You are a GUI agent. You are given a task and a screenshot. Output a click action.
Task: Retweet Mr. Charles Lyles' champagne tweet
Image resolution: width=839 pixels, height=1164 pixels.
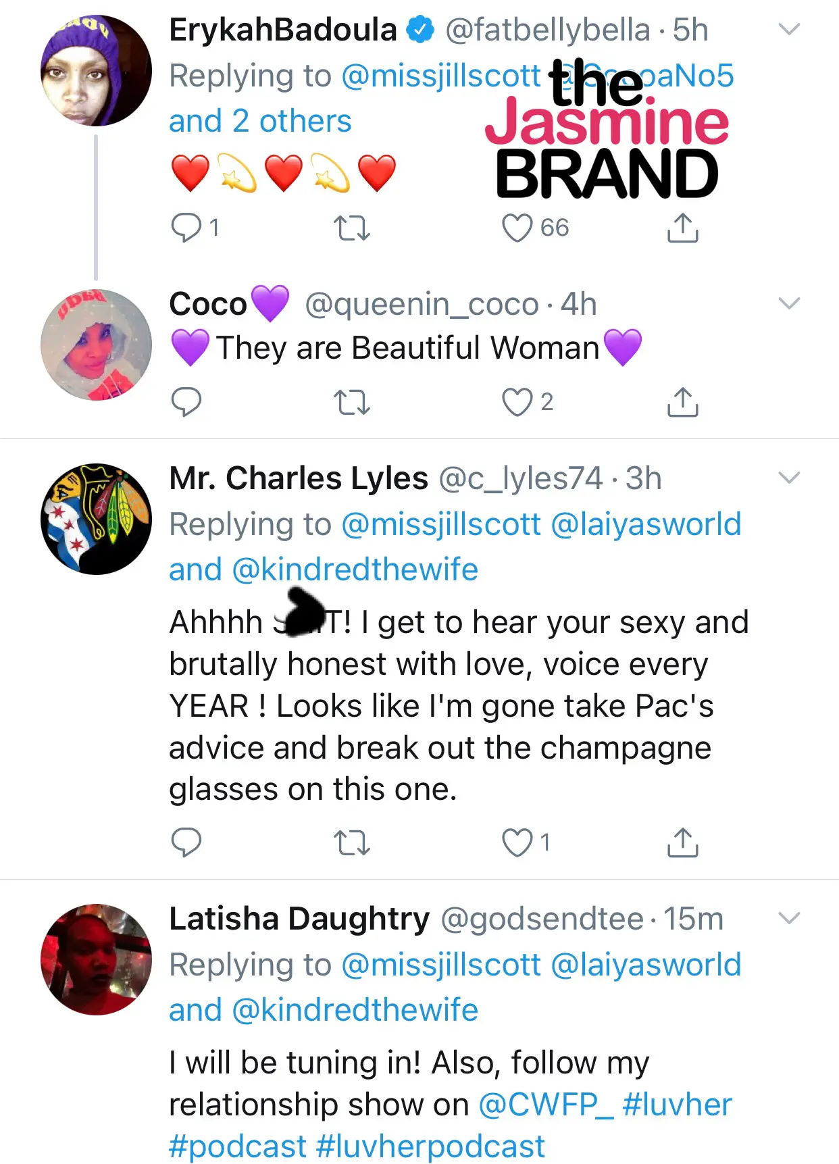click(x=352, y=842)
